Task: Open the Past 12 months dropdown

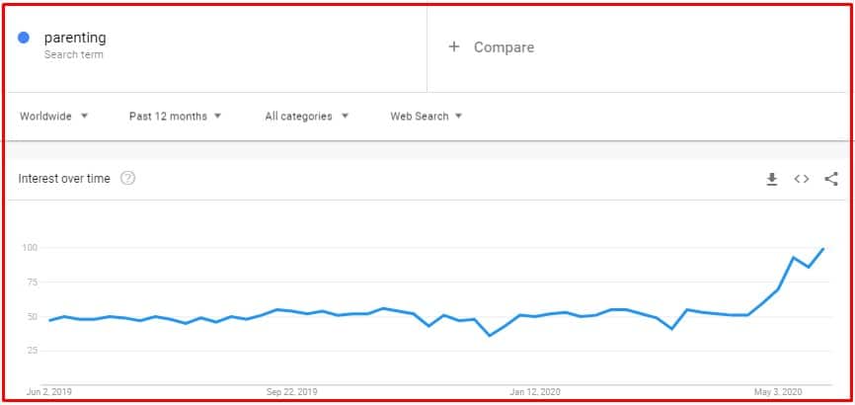Action: tap(175, 117)
